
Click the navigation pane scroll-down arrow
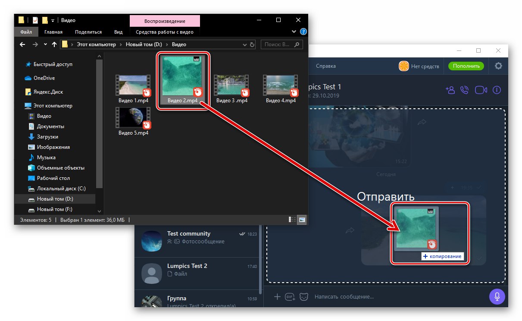tap(100, 211)
